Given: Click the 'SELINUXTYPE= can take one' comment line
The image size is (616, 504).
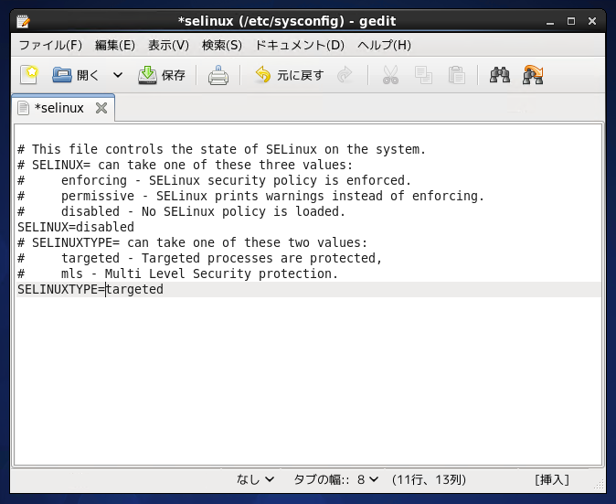Looking at the screenshot, I should [x=193, y=242].
